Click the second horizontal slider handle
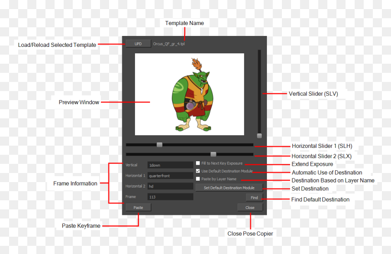 coord(213,154)
